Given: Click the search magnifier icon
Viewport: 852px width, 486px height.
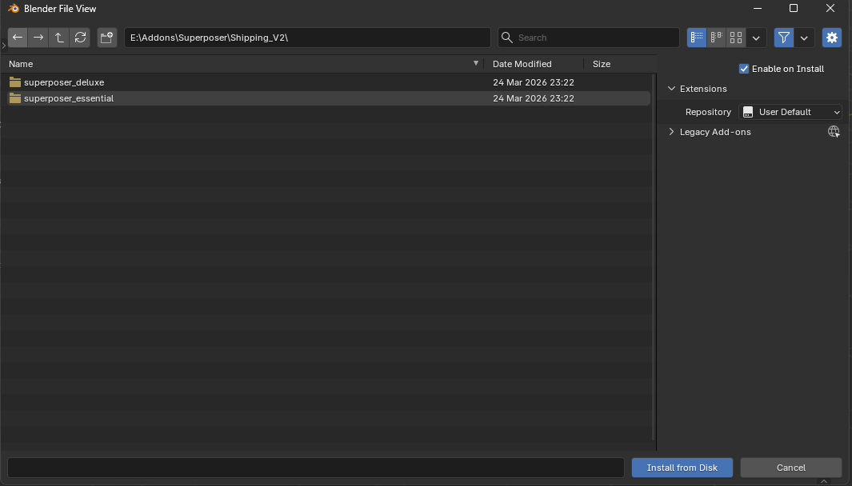Looking at the screenshot, I should coord(507,38).
